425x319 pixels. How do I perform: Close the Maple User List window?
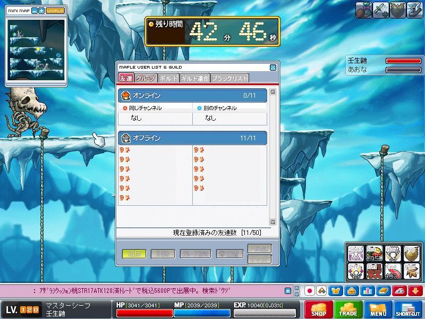(x=273, y=68)
